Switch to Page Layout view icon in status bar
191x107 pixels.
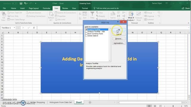coord(155,106)
